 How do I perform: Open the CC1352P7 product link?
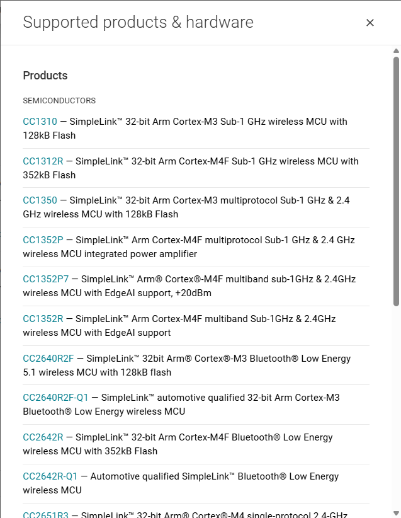46,279
